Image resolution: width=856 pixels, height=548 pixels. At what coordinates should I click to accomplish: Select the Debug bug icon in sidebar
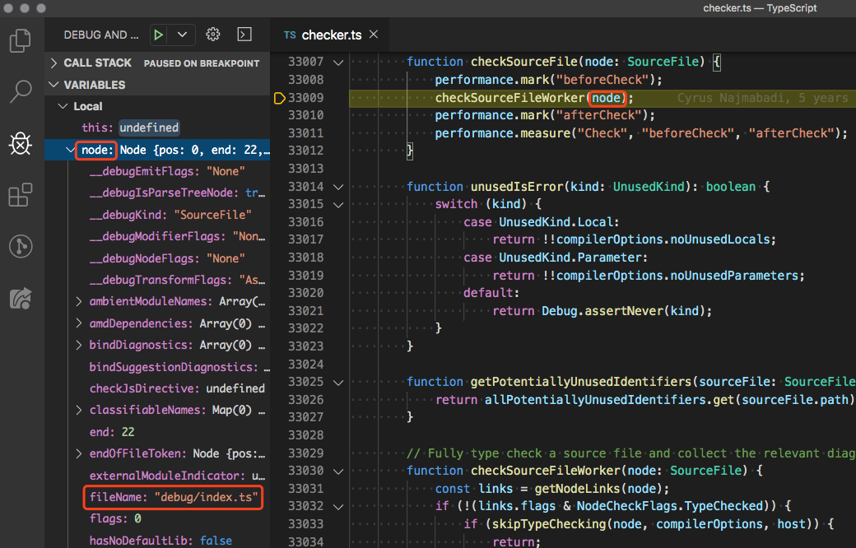[x=20, y=143]
